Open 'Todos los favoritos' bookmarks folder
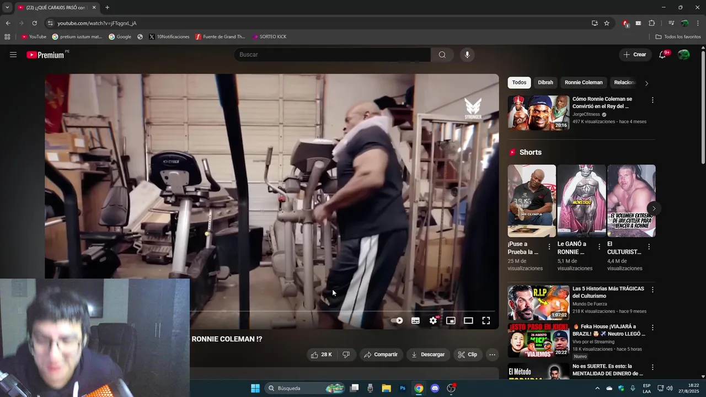706x397 pixels. tap(678, 37)
